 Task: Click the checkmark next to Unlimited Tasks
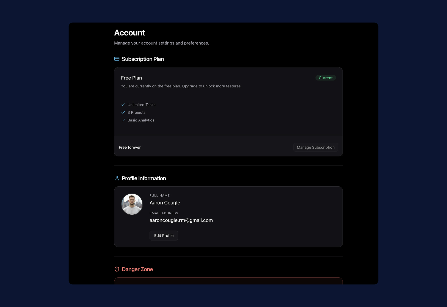click(123, 105)
